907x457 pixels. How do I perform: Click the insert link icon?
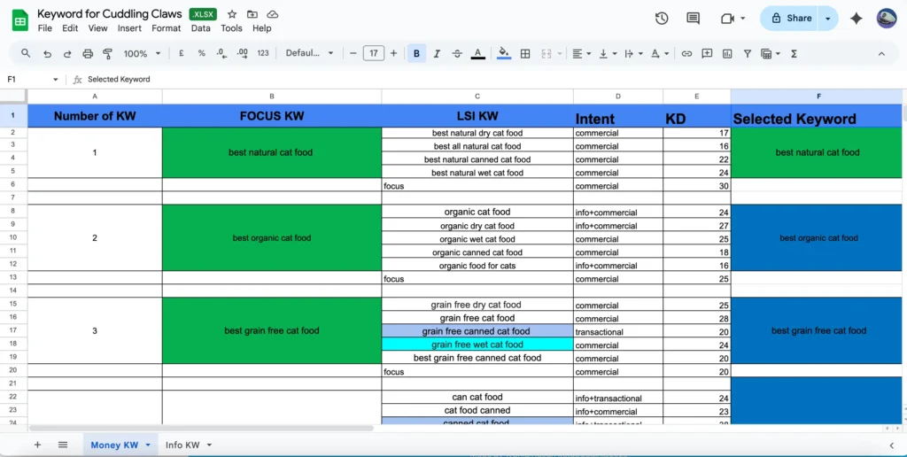pos(686,54)
